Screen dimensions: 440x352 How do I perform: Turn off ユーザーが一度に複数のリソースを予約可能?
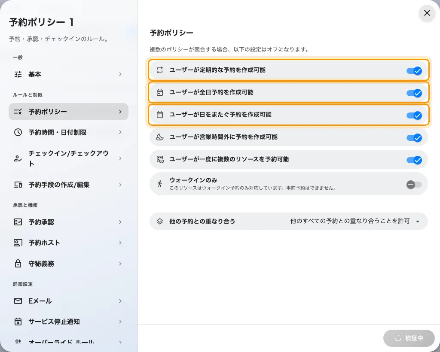(414, 160)
